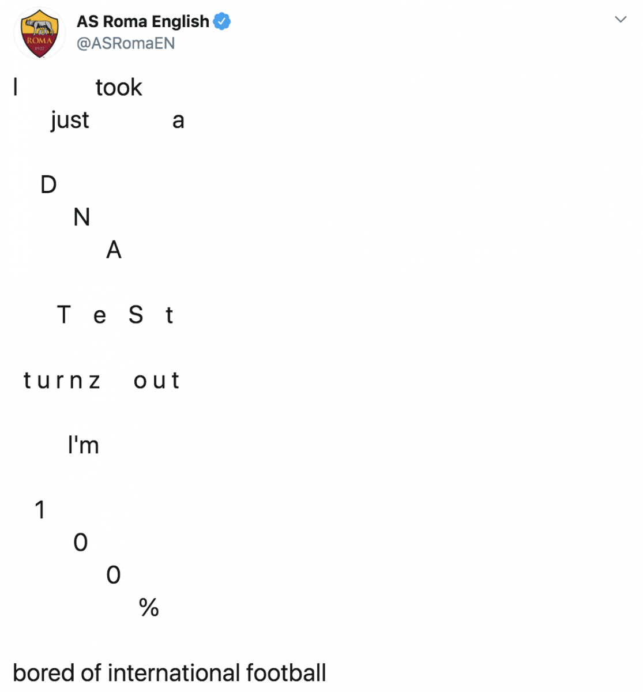Screen dimensions: 643x692
Task: Visit the @ASRomaEN handle link
Action: (126, 43)
